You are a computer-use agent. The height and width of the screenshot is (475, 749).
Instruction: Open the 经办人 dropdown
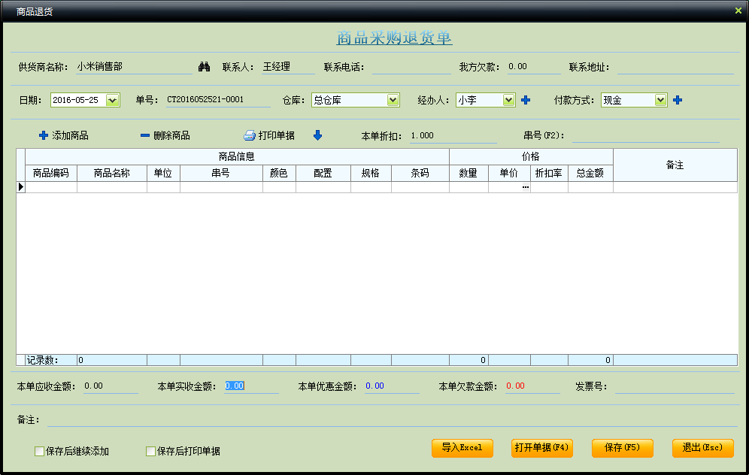tap(508, 100)
